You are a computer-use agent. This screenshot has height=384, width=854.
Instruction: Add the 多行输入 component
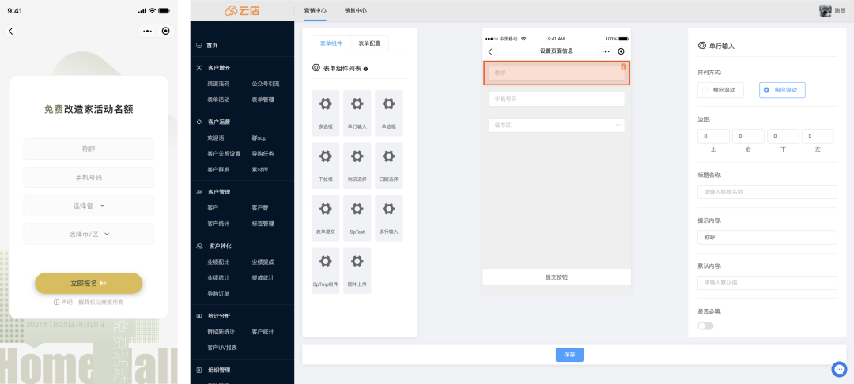(x=388, y=218)
